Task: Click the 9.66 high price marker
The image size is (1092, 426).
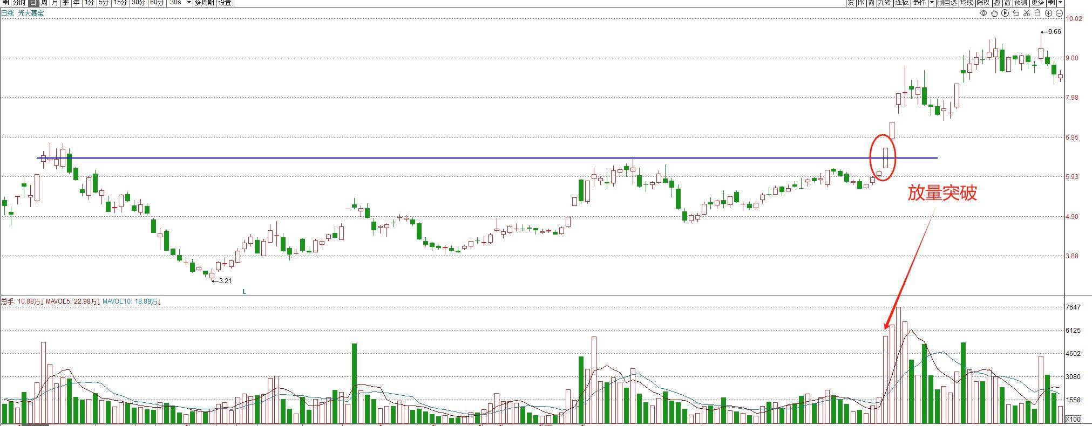Action: pos(1054,32)
